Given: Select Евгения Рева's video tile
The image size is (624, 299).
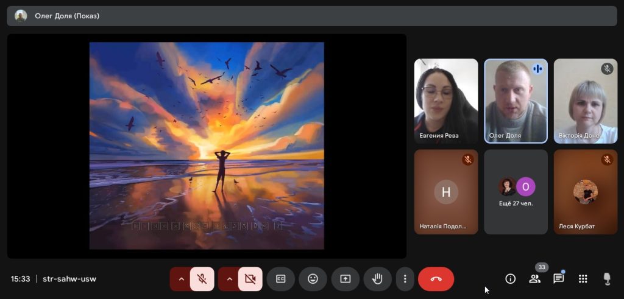Looking at the screenshot, I should (446, 101).
